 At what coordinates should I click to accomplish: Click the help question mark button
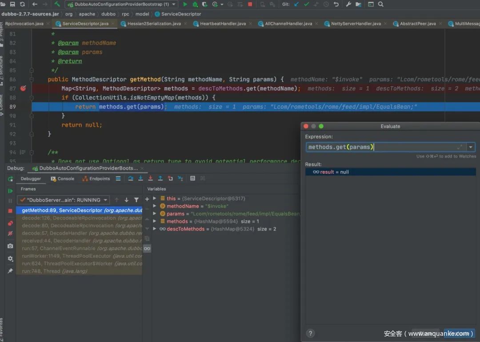point(311,333)
